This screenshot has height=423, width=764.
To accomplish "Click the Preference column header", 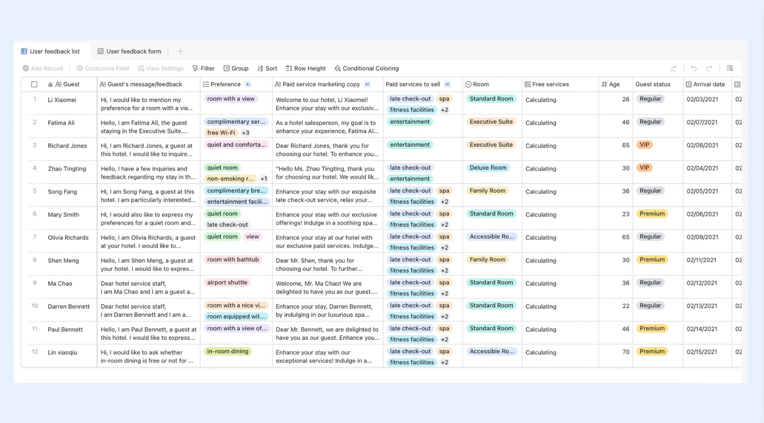I will 236,84.
